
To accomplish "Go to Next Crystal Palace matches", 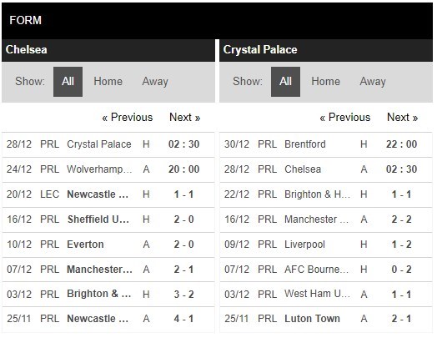I will pos(403,117).
